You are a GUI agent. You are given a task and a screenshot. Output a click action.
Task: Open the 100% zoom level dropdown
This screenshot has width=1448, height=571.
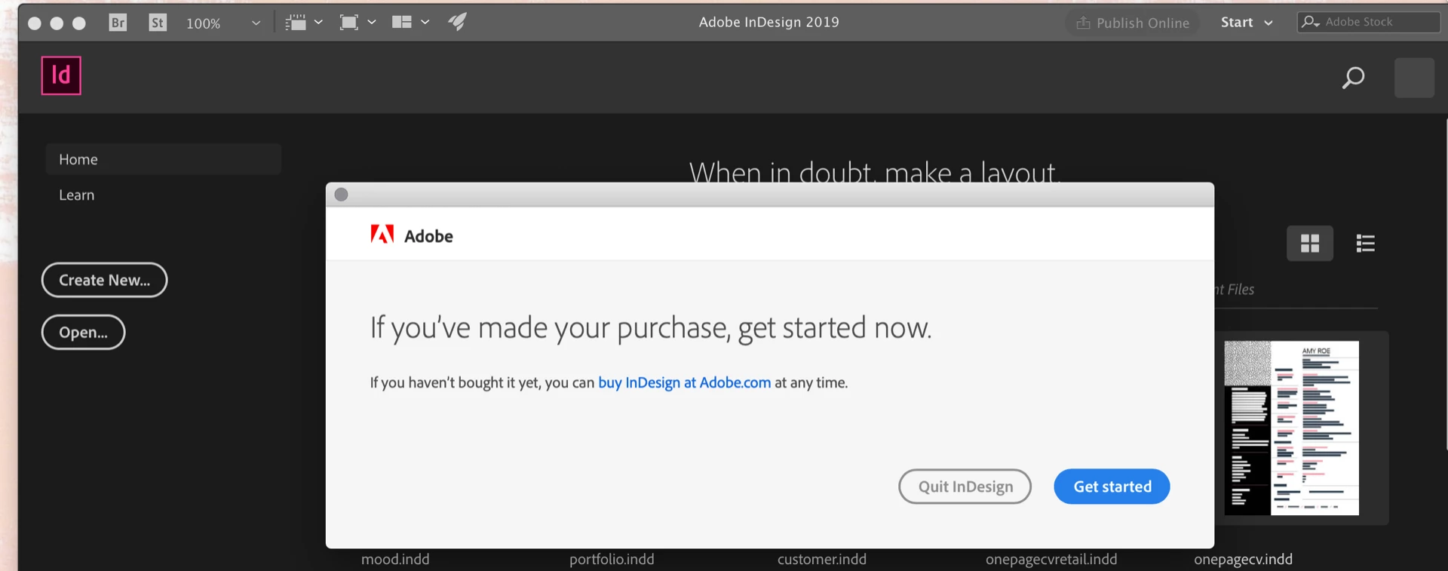(x=223, y=23)
